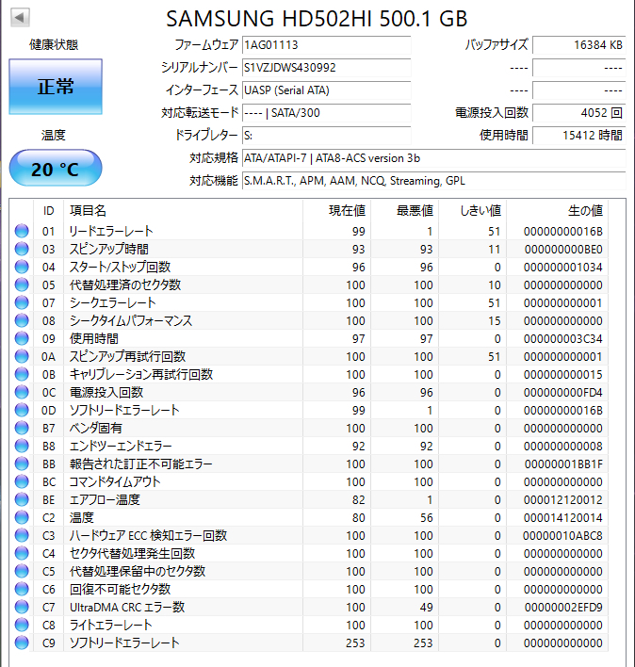This screenshot has height=667, width=635.
Task: Click the buffer size value 16384 KB
Action: click(x=578, y=45)
